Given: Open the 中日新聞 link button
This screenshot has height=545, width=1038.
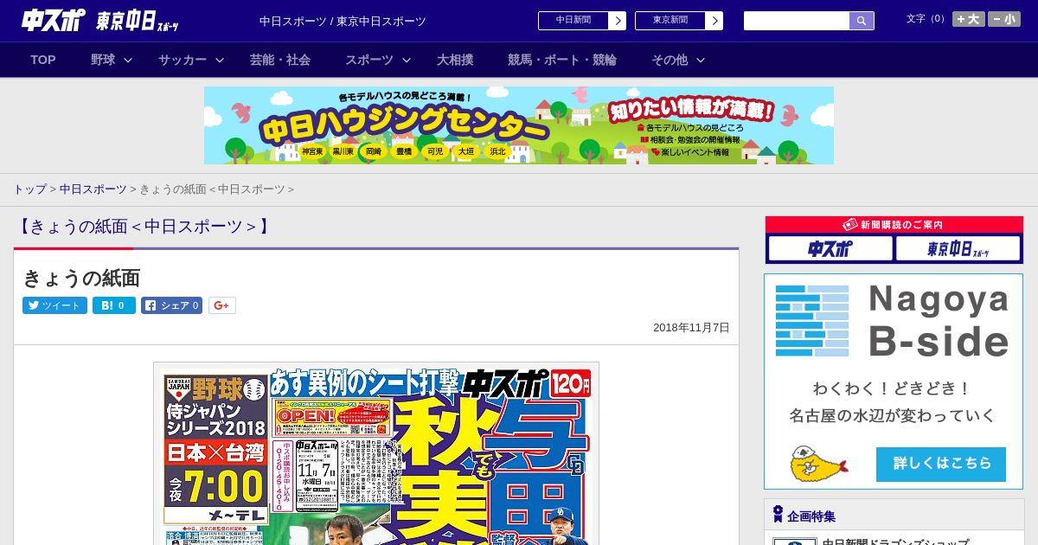Looking at the screenshot, I should (x=573, y=21).
